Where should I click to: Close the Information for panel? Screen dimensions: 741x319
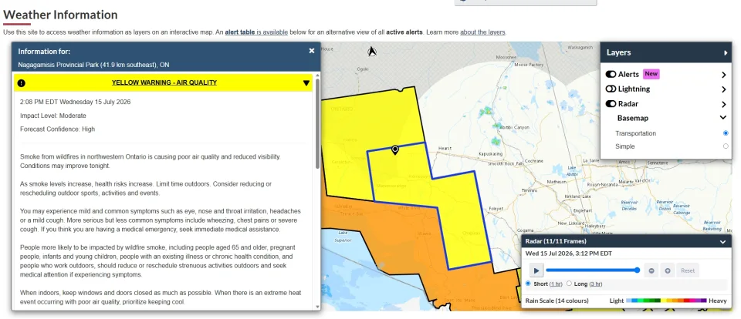pos(311,51)
